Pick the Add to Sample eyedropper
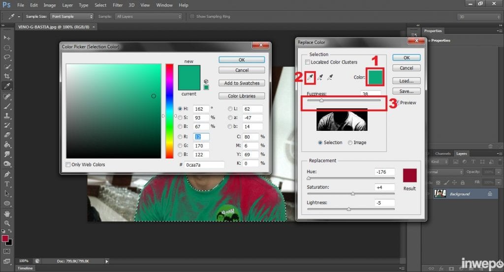The image size is (504, 272). coord(320,77)
